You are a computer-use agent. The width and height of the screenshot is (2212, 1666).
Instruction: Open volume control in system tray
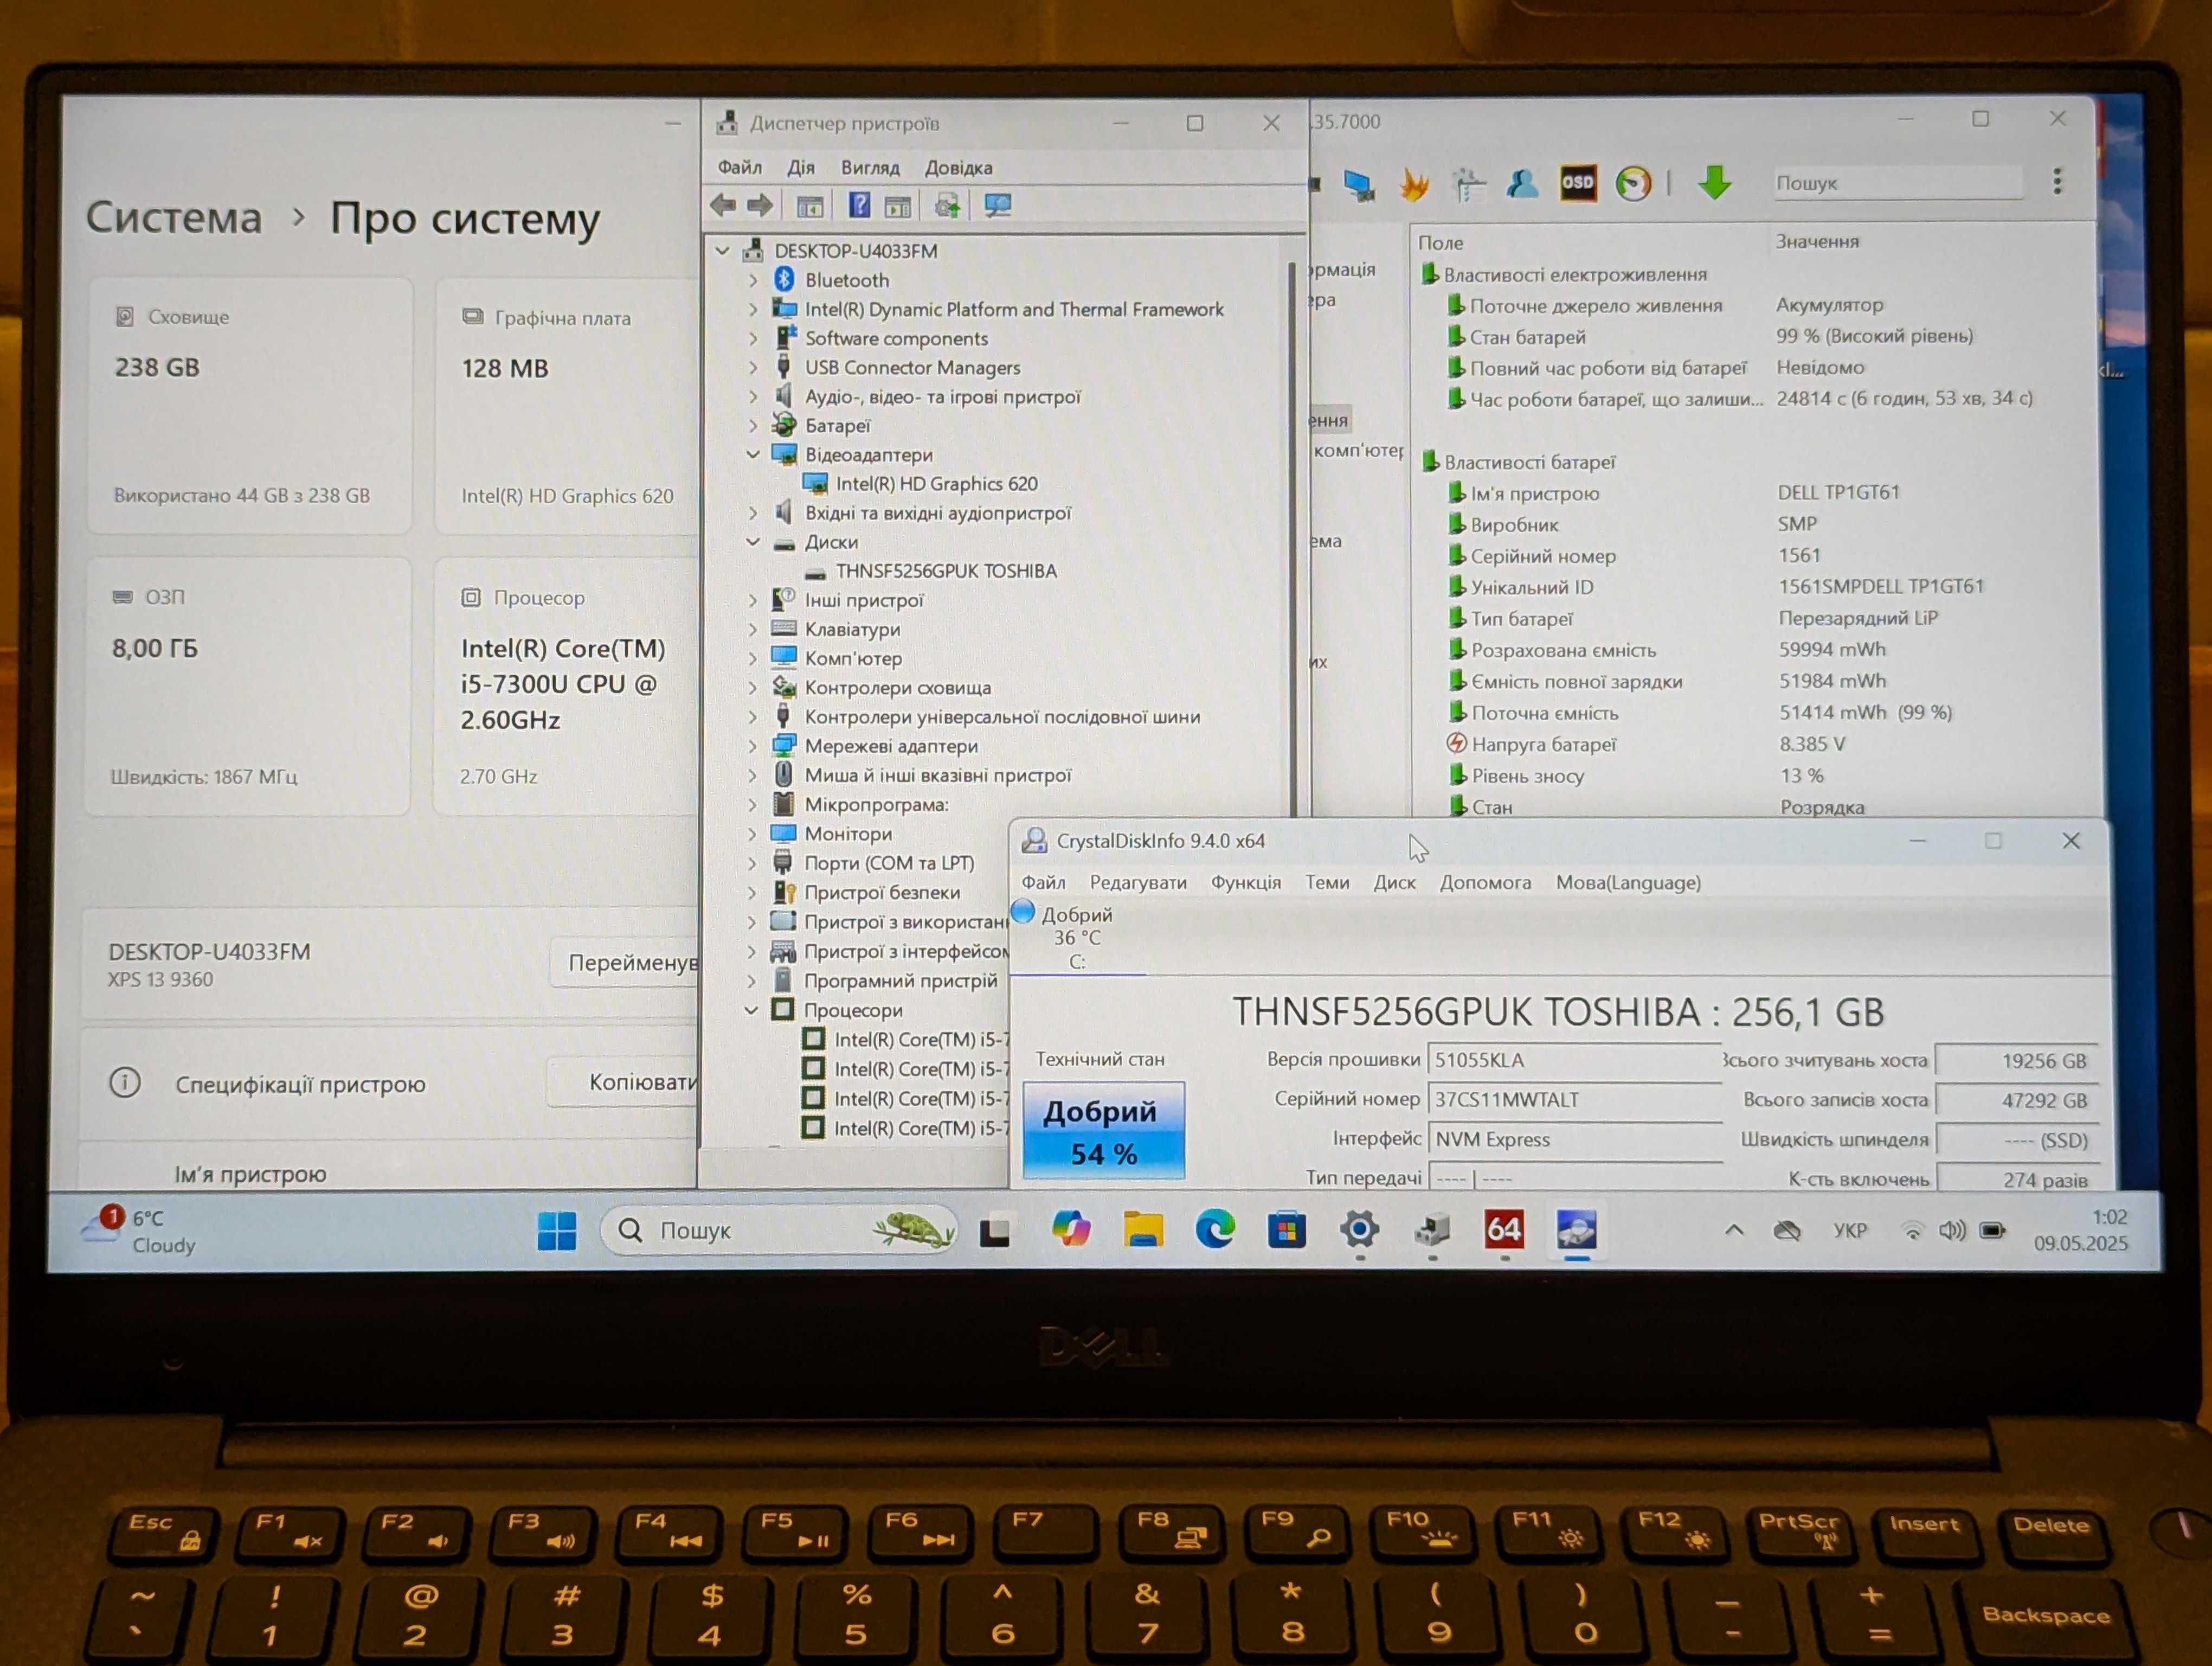point(1952,1230)
